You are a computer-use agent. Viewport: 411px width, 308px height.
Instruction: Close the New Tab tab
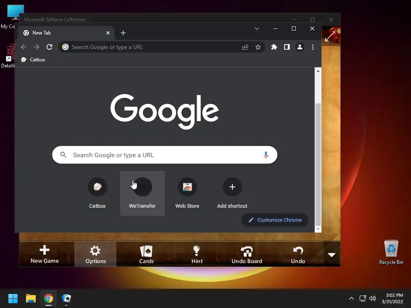coord(108,33)
